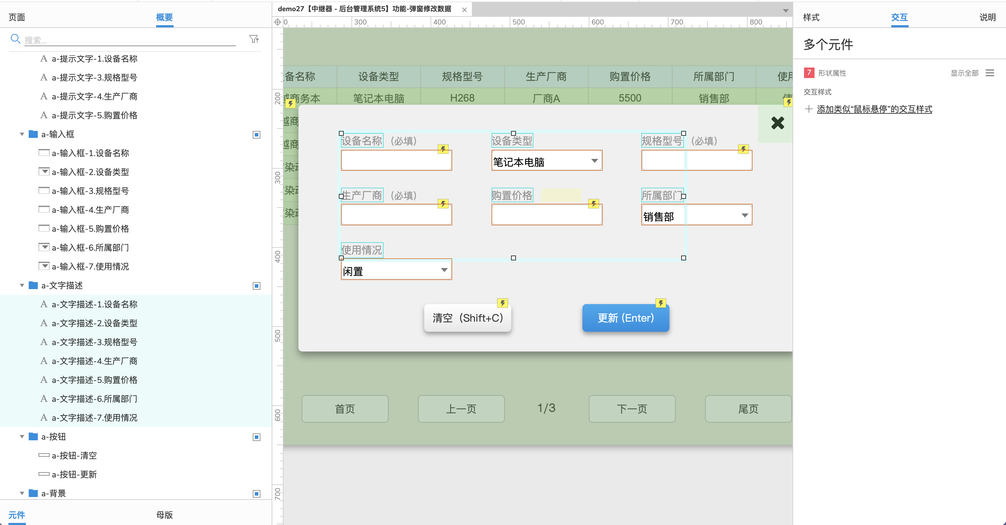Click the black X close icon in dialog
The image size is (1006, 525).
click(x=777, y=123)
